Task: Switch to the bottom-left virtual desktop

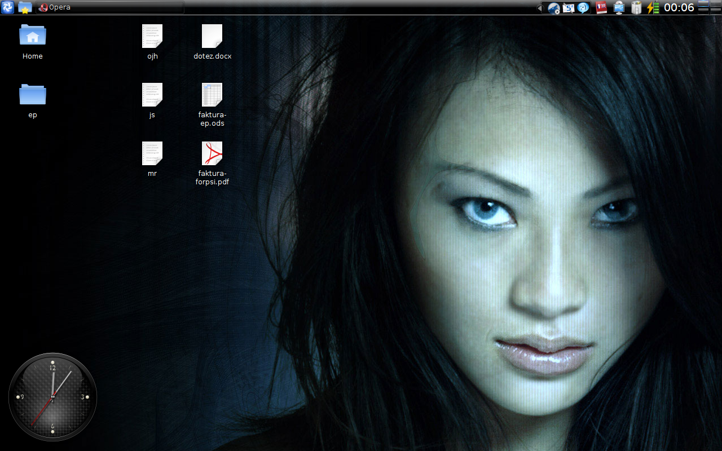Action: 703,11
